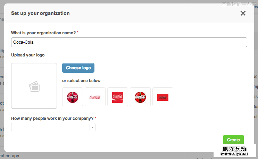The height and width of the screenshot is (159, 258).
Task: Select the first round Coca-Cola bottle logo
Action: 73,97
